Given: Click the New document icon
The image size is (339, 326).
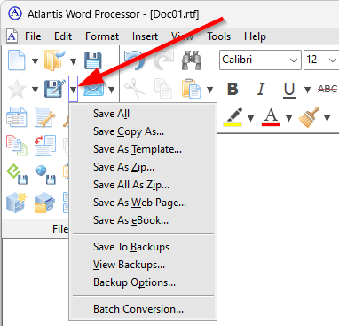Looking at the screenshot, I should coord(16,60).
